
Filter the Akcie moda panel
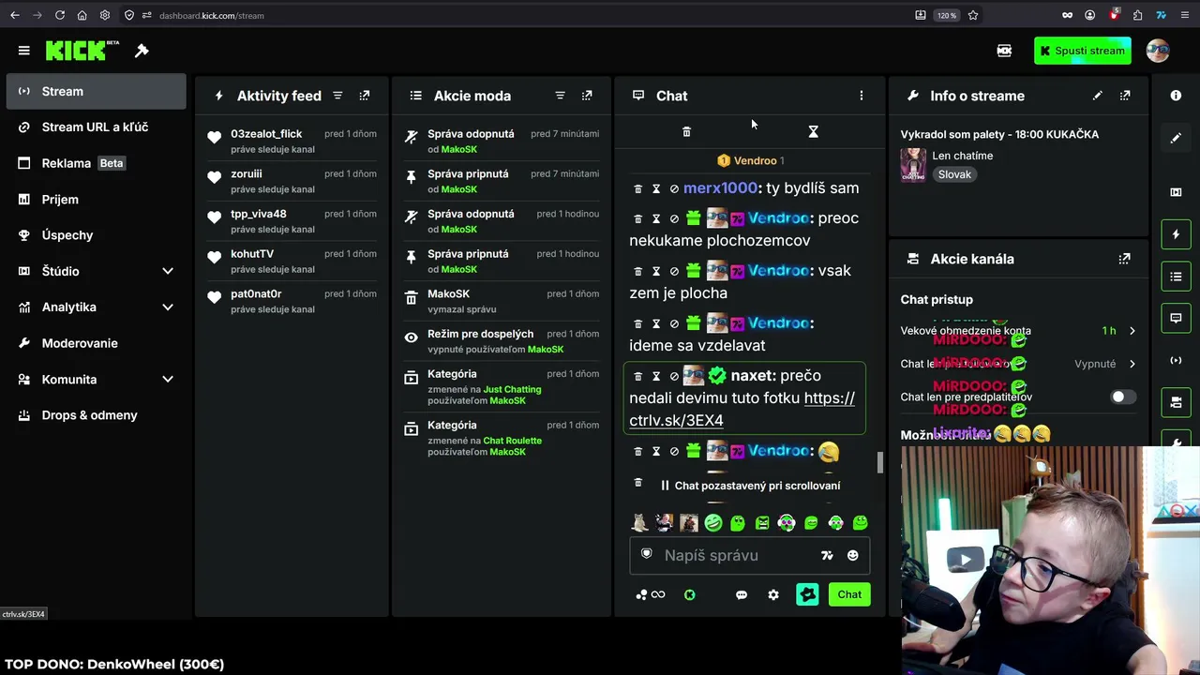(x=560, y=96)
